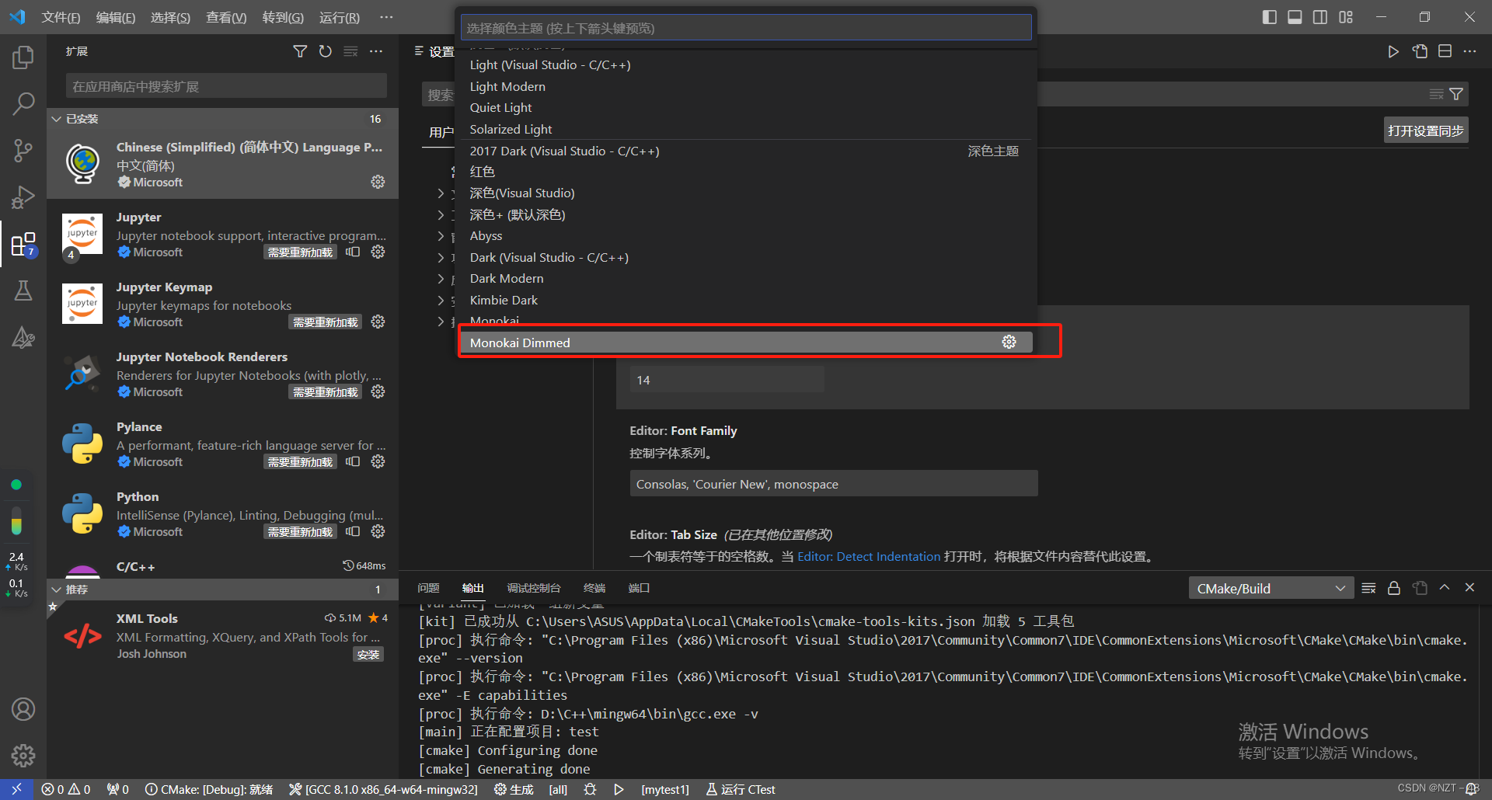Toggle Python extension sync icon
This screenshot has width=1492, height=800.
pyautogui.click(x=353, y=531)
